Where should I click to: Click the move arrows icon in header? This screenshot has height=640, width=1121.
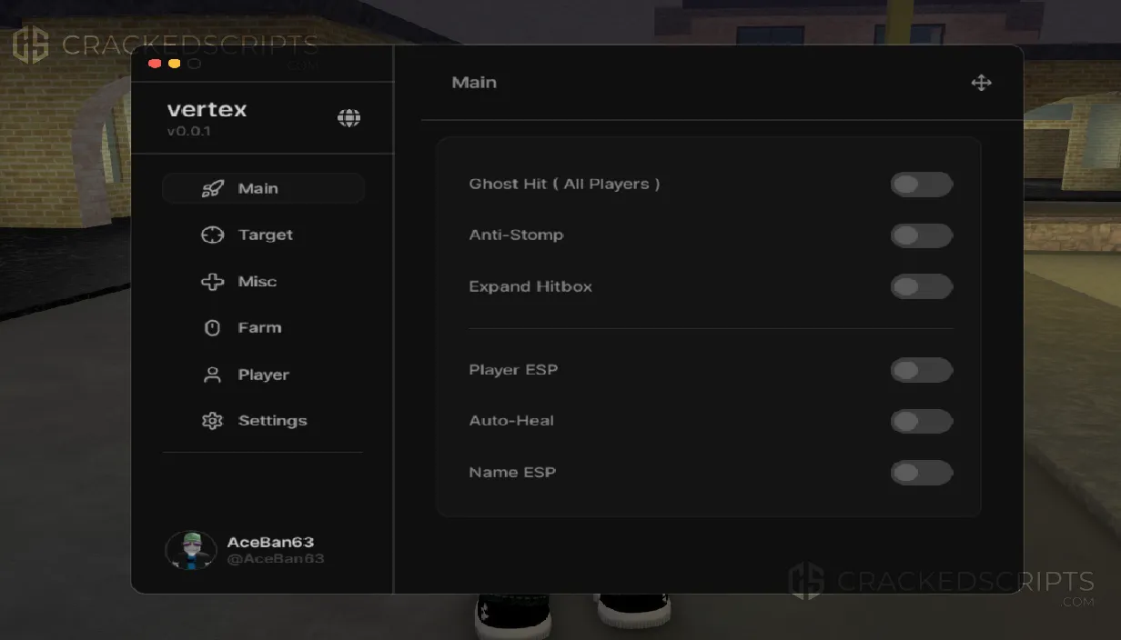981,84
